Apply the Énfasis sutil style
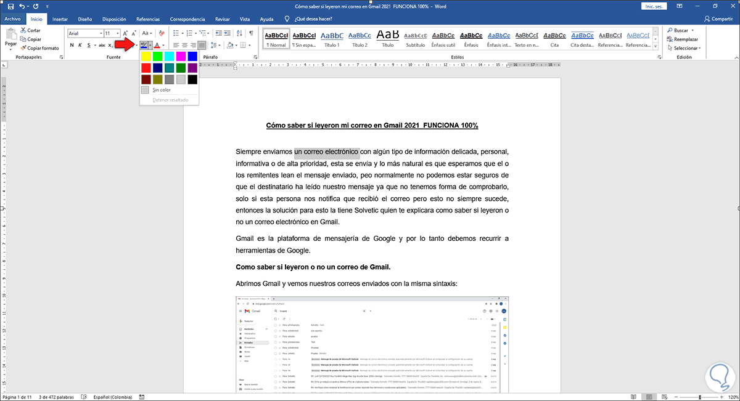The image size is (740, 401). pos(444,39)
